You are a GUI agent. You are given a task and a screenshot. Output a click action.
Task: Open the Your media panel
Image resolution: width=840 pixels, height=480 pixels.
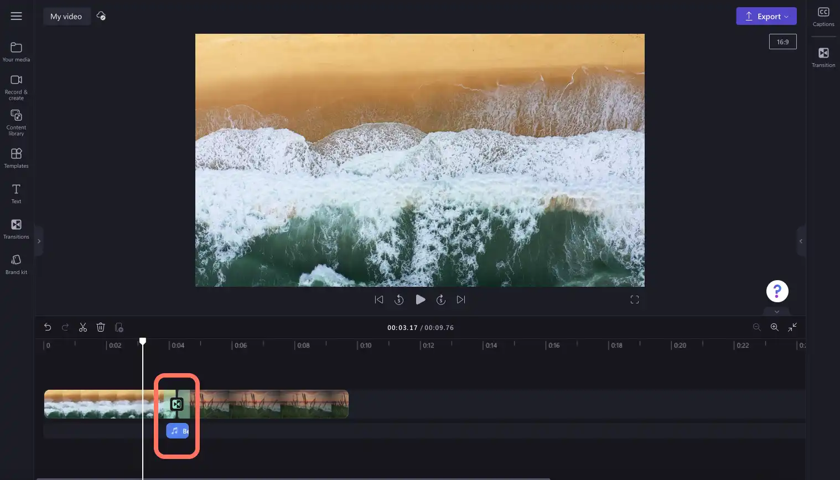[16, 52]
